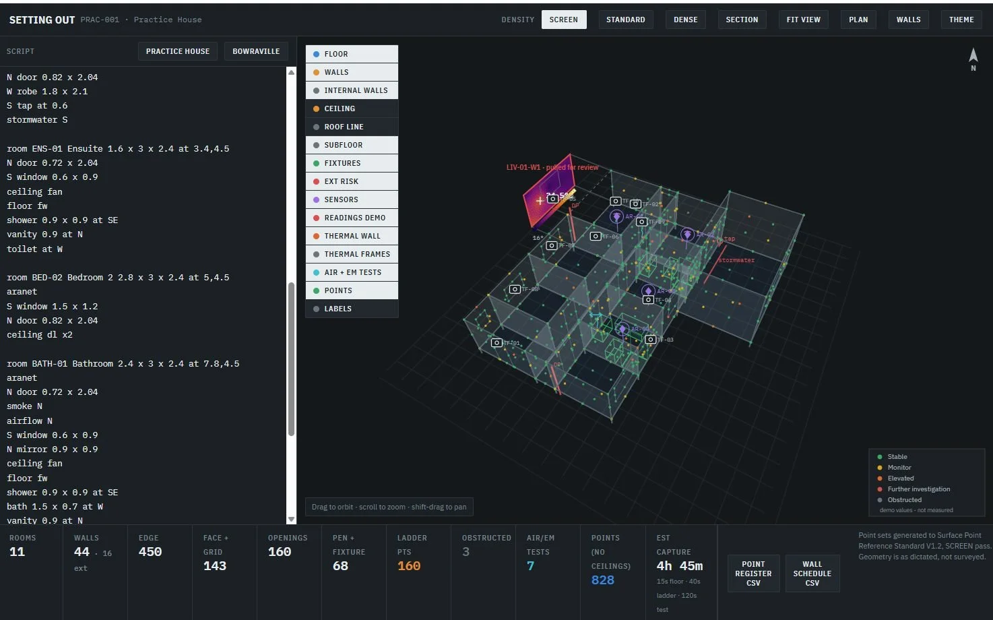The width and height of the screenshot is (993, 620).
Task: Toggle the Thermal Frames layer
Action: pos(352,254)
